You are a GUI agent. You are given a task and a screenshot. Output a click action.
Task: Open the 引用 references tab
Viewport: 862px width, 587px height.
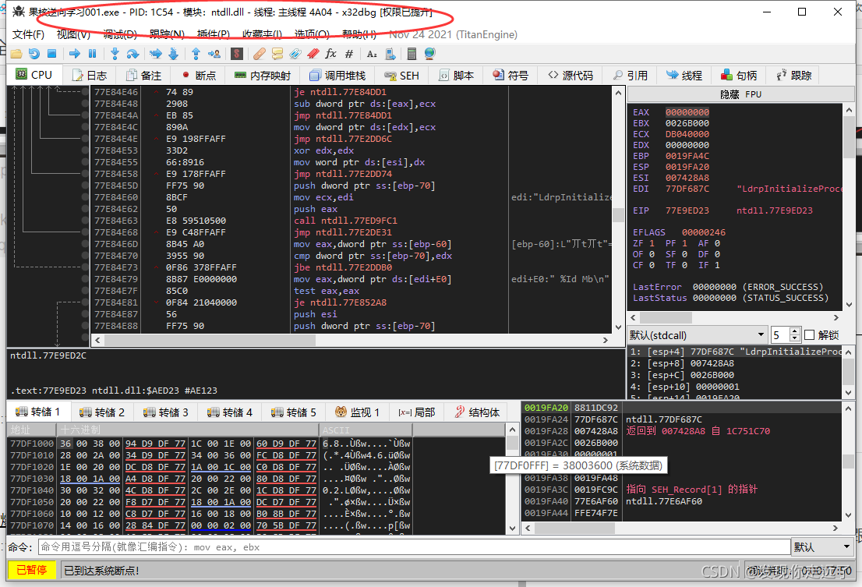pos(631,75)
